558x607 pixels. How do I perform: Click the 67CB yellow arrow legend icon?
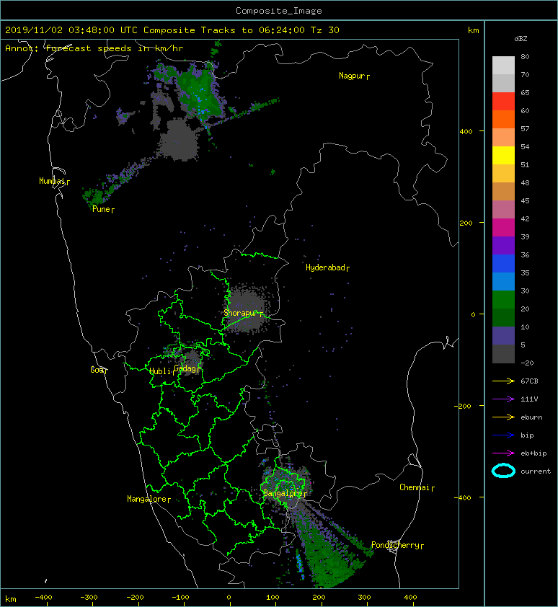503,381
